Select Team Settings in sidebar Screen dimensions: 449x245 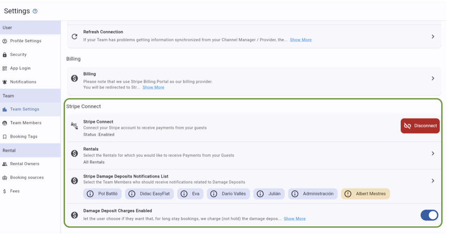coord(30,109)
